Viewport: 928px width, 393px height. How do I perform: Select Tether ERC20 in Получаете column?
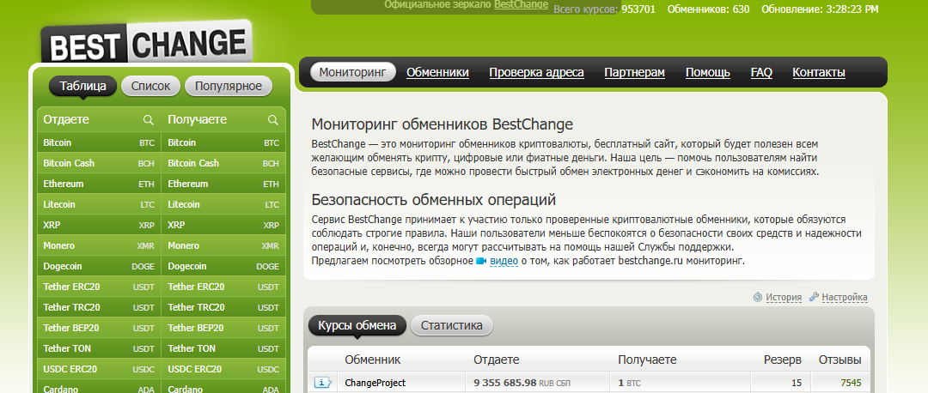click(223, 287)
